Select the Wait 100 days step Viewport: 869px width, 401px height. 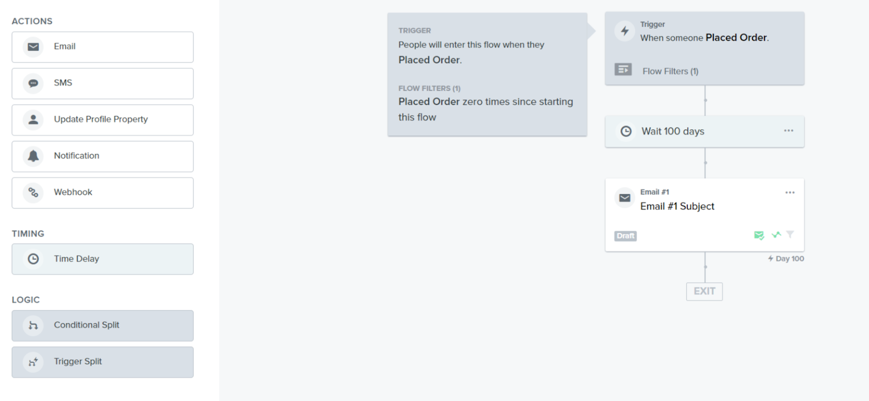pyautogui.click(x=704, y=131)
